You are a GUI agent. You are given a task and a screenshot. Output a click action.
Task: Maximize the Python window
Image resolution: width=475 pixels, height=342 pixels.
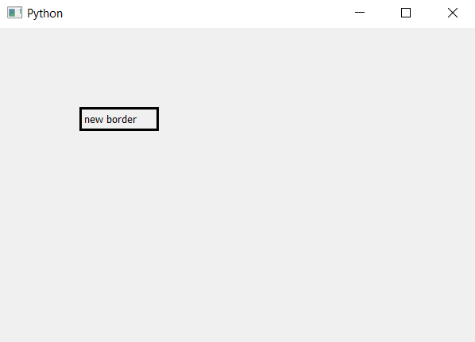pyautogui.click(x=406, y=13)
